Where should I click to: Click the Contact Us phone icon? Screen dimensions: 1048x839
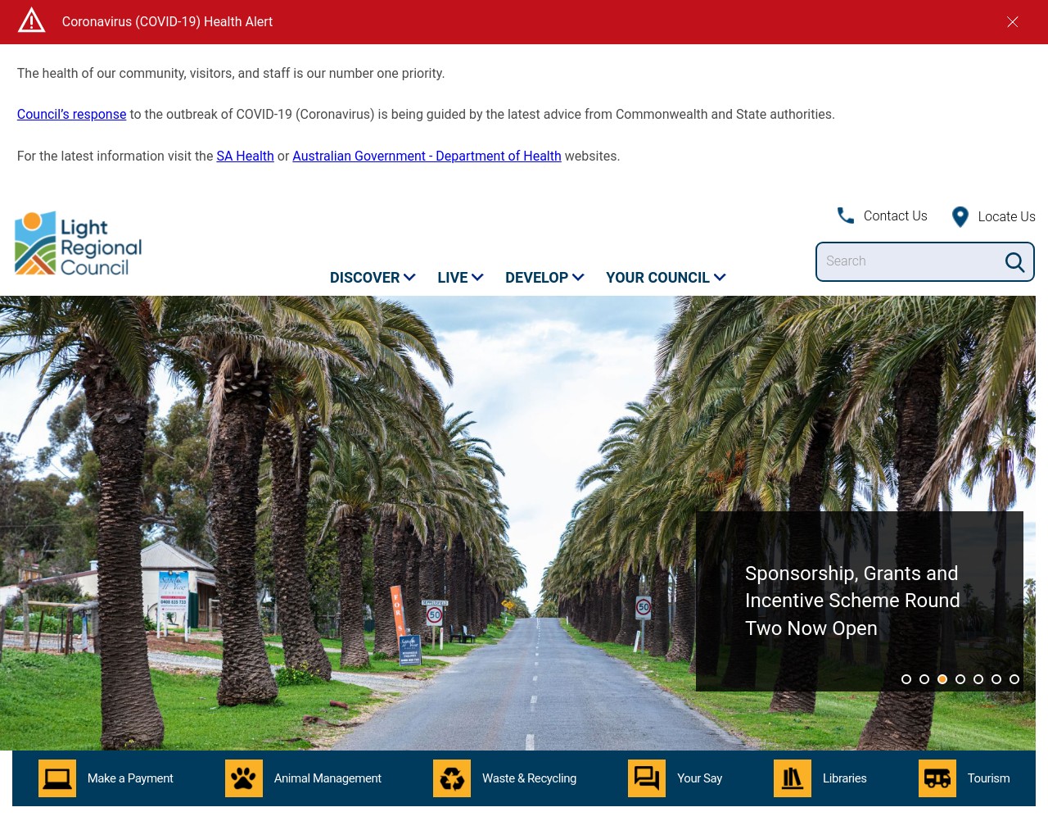pos(846,215)
